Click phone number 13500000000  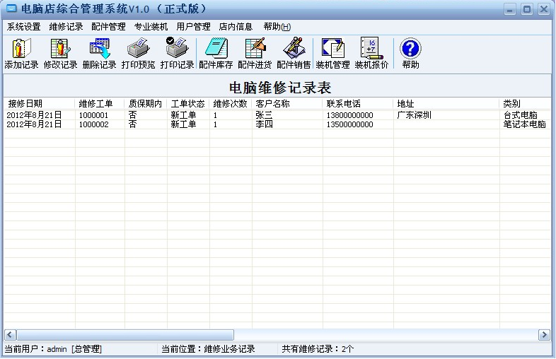point(349,124)
